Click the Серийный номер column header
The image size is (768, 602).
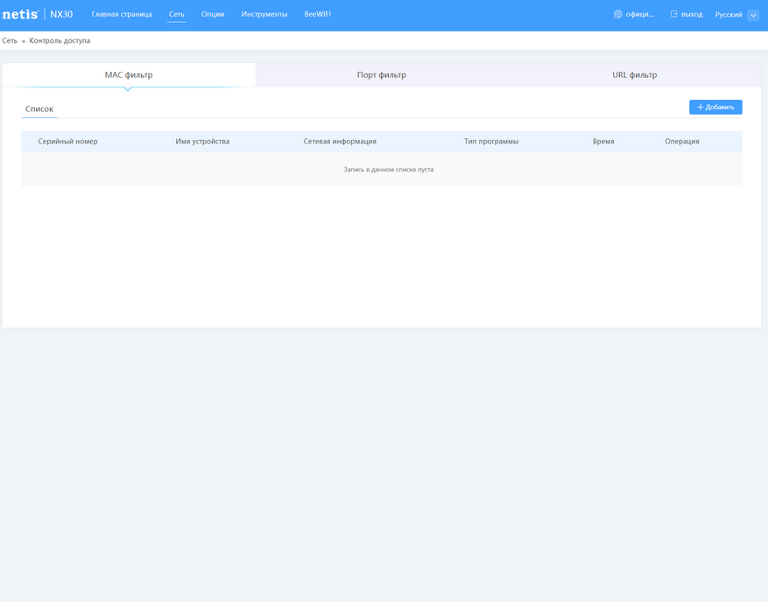(x=67, y=142)
